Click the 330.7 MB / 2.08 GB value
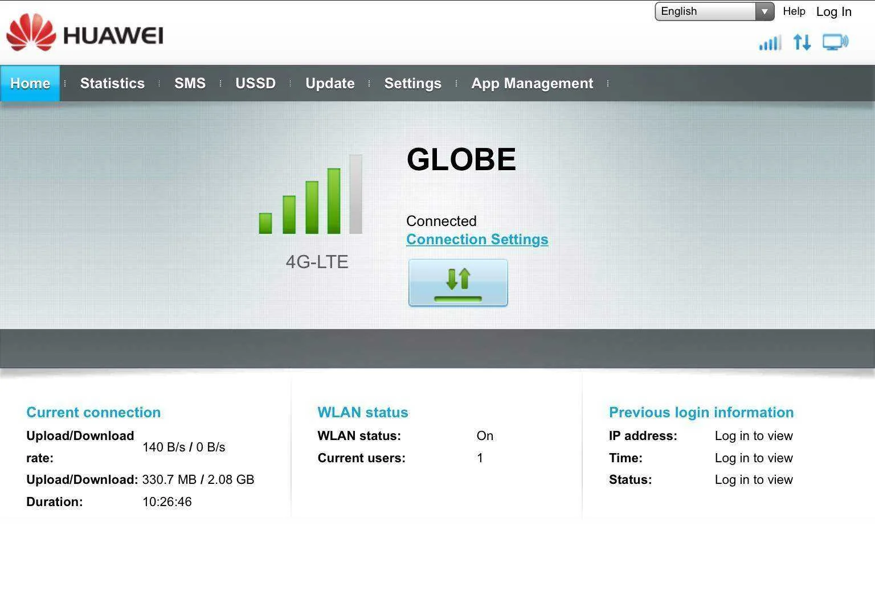The width and height of the screenshot is (875, 604). [198, 479]
